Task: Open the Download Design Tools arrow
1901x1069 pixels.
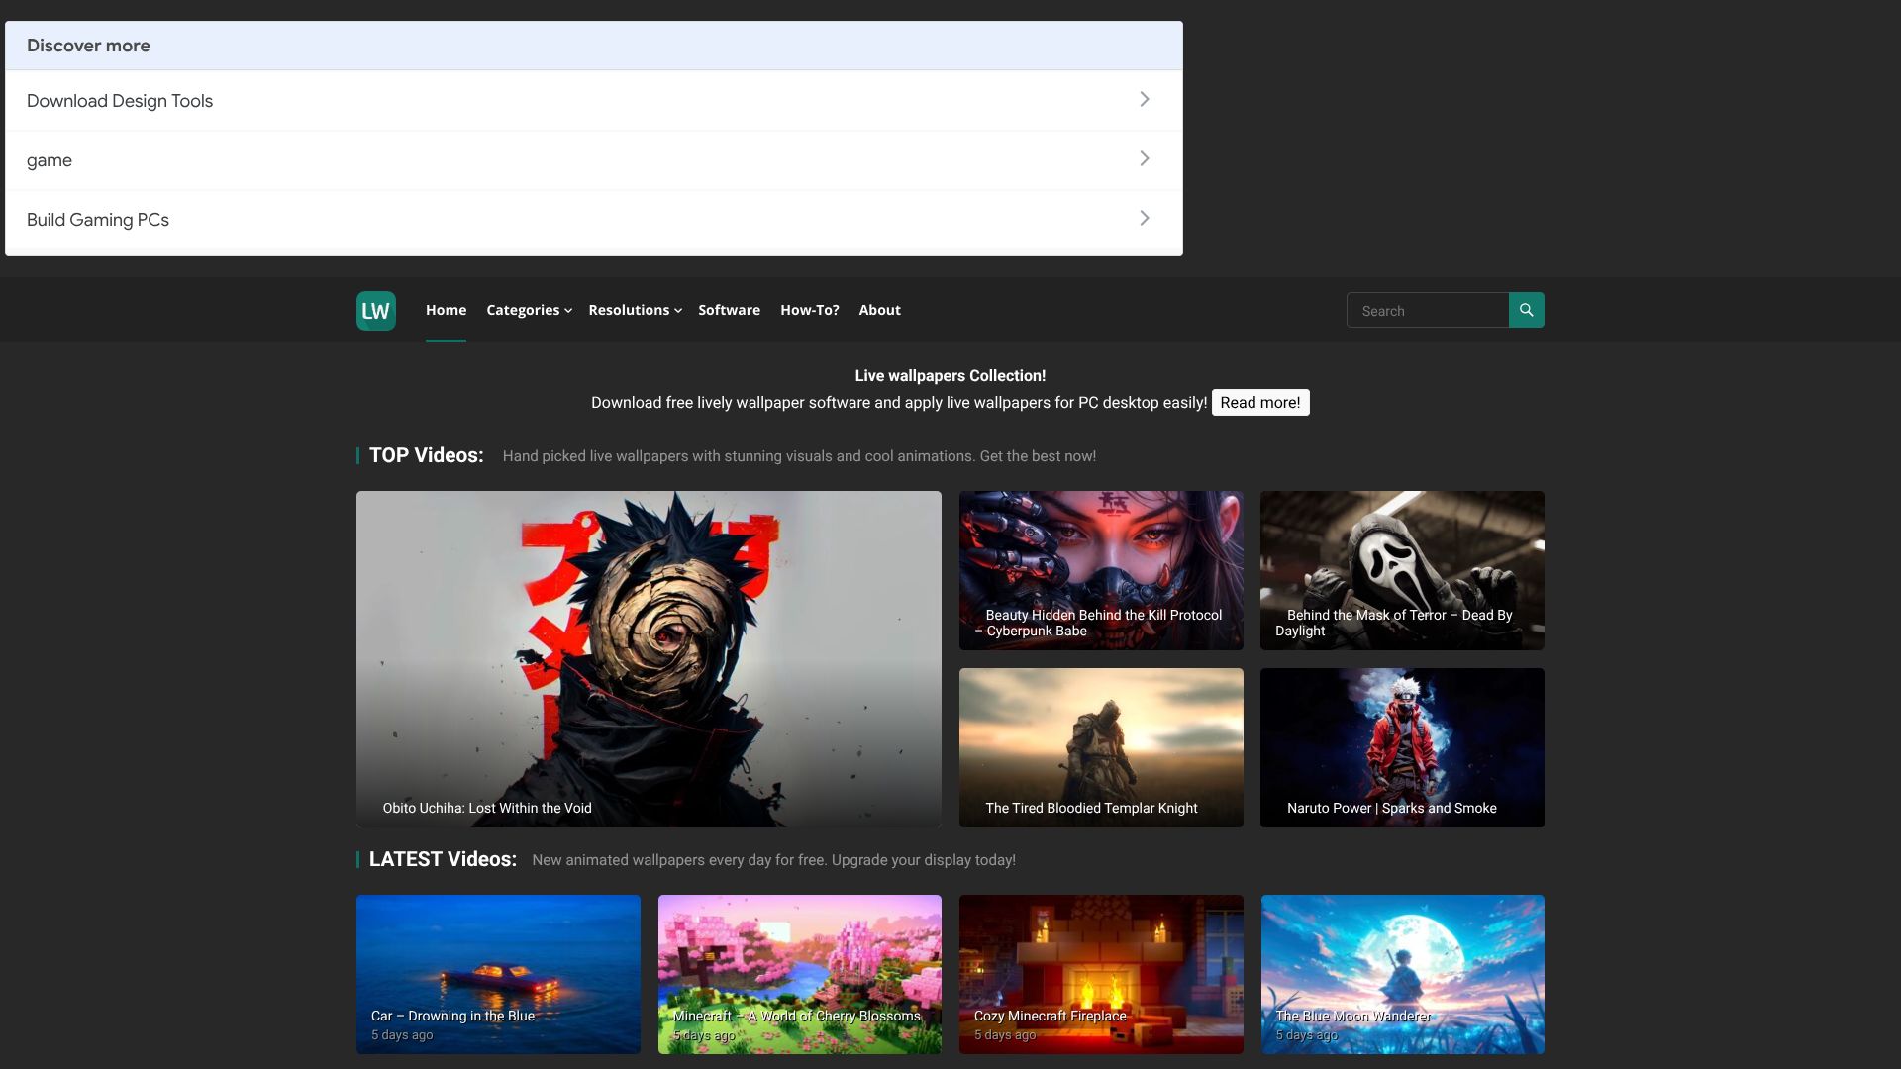Action: pos(1145,100)
